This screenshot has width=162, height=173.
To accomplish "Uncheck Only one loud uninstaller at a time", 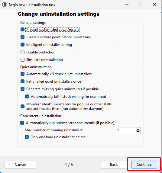I will (27, 137).
